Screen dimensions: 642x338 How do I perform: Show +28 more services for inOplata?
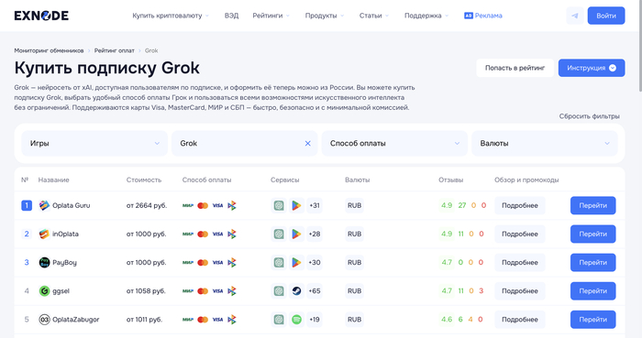(x=315, y=234)
